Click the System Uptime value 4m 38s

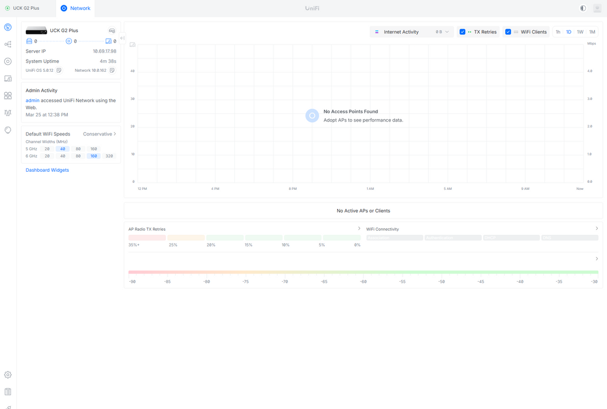[x=108, y=61]
